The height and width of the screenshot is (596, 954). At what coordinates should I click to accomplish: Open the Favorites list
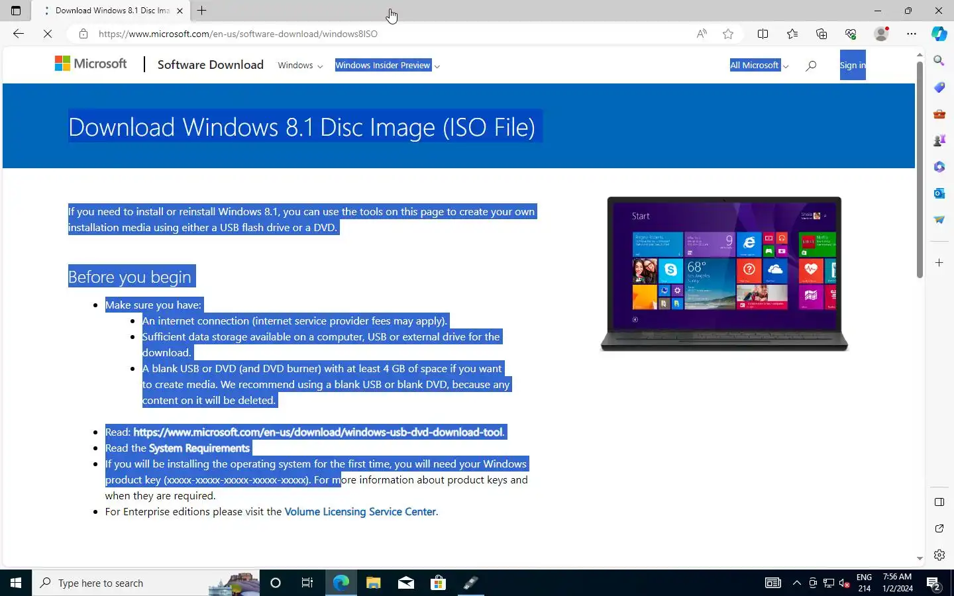[x=792, y=34]
